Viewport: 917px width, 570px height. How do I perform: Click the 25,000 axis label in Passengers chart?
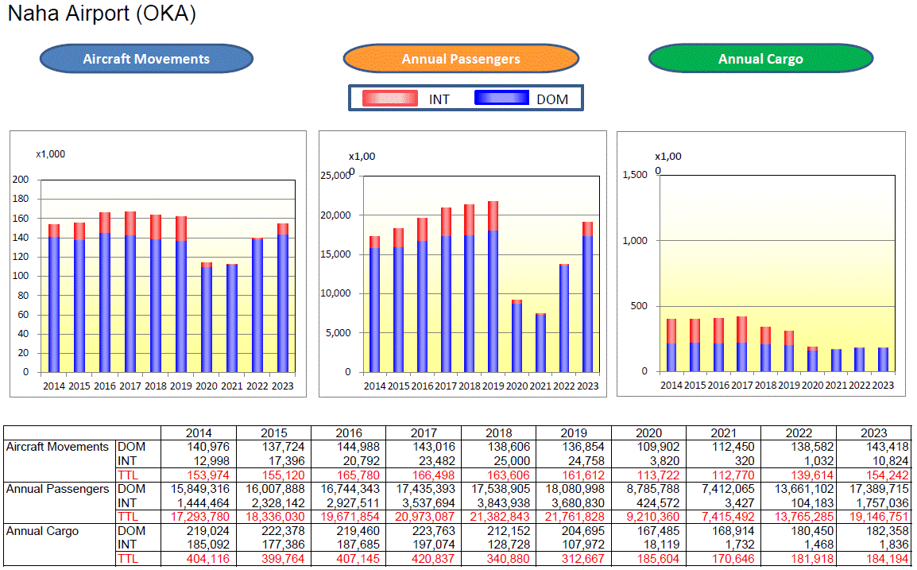point(335,176)
